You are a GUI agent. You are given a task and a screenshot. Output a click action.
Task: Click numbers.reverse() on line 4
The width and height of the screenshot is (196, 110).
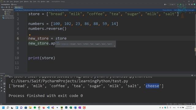(x=47, y=29)
